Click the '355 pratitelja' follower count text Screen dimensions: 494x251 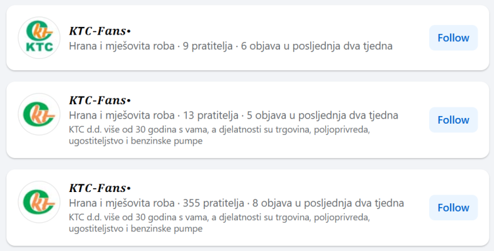tap(213, 203)
